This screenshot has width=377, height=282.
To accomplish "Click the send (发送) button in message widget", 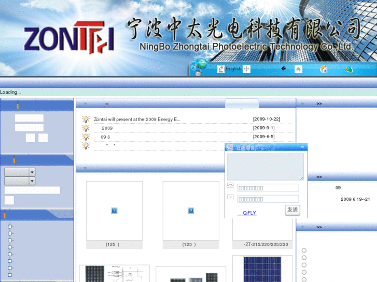I will tap(292, 210).
